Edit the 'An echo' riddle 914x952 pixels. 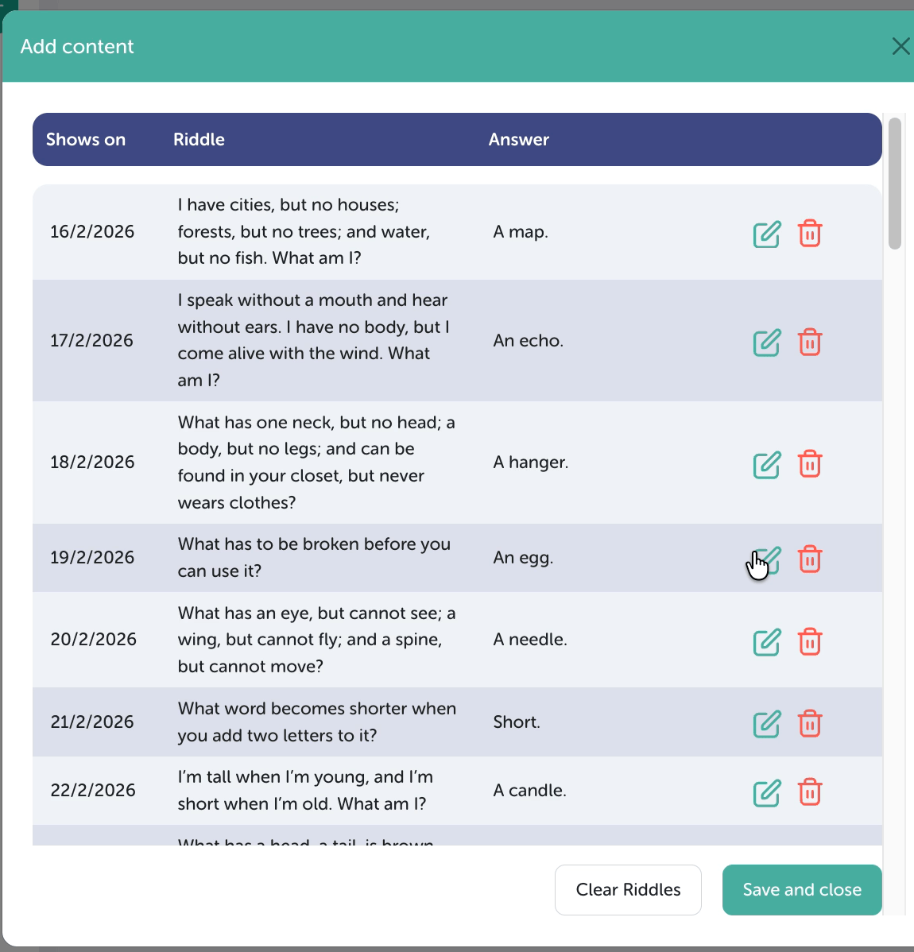767,342
